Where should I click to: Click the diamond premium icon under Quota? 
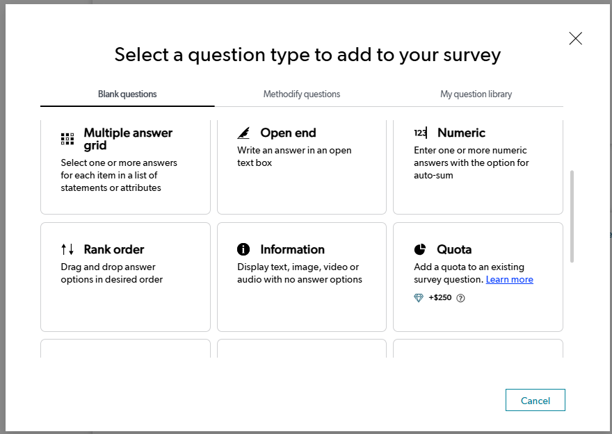(419, 298)
